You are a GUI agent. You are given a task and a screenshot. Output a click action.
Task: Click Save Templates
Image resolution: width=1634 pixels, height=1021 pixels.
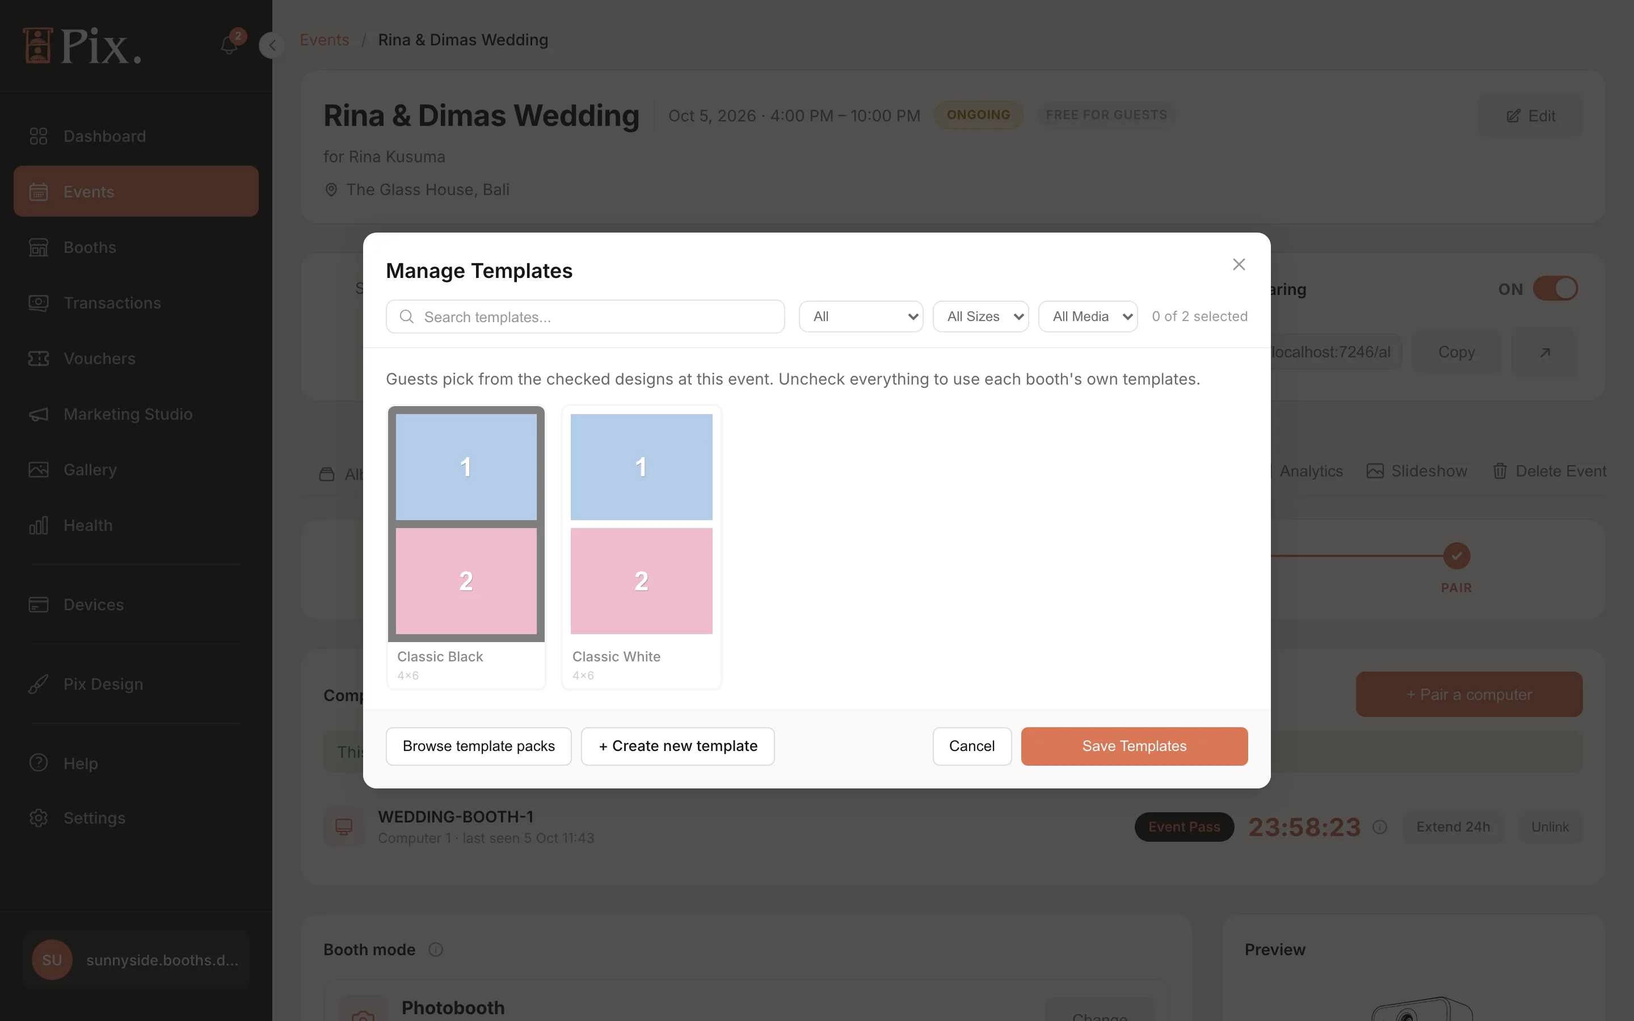coord(1134,745)
